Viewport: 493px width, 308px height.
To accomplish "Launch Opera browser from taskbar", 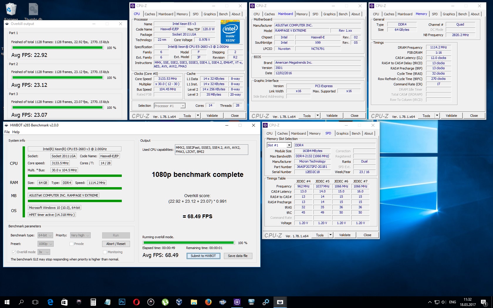I will click(x=136, y=302).
